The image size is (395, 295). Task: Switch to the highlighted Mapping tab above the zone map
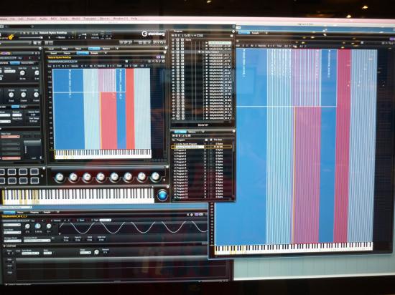[83, 53]
